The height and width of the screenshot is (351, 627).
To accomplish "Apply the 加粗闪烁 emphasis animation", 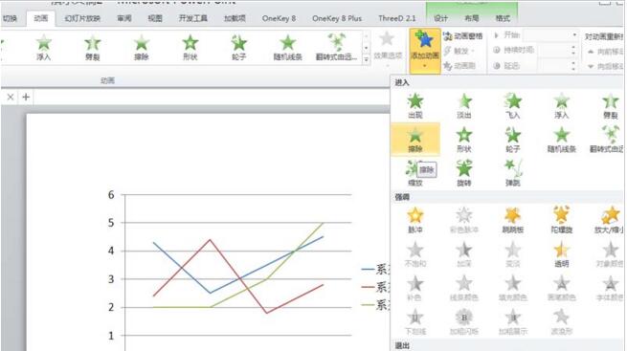I will tap(464, 322).
